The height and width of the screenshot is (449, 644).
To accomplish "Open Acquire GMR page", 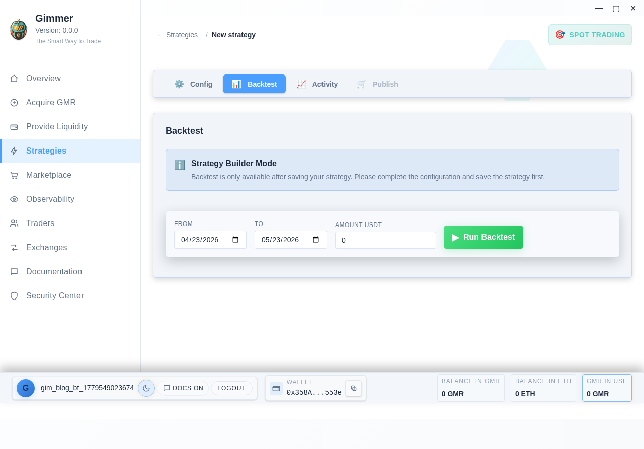I will (70, 103).
